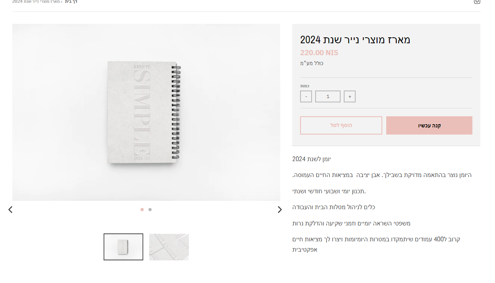Focus the quantity input field

point(328,96)
